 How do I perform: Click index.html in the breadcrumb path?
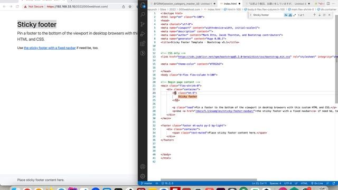tap(214, 9)
